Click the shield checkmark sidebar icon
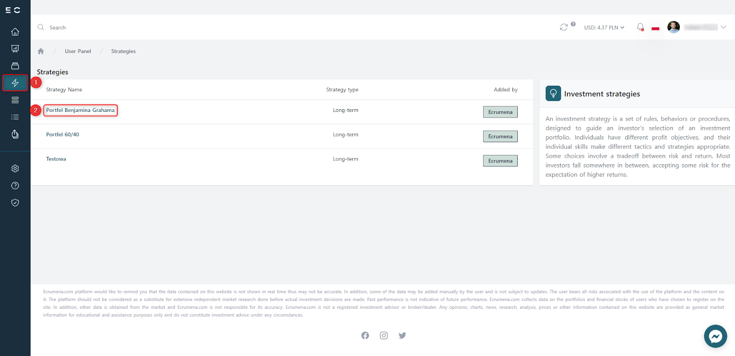This screenshot has width=735, height=356. pos(15,202)
